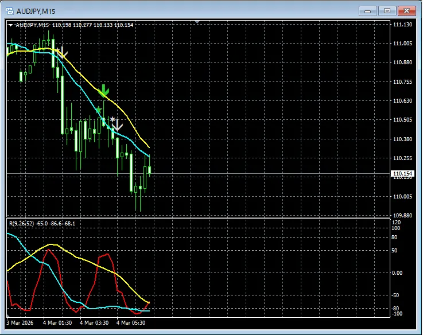Viewport: 423px width, 335px height.
Task: Click the large green down arrow signal
Action: click(x=103, y=91)
